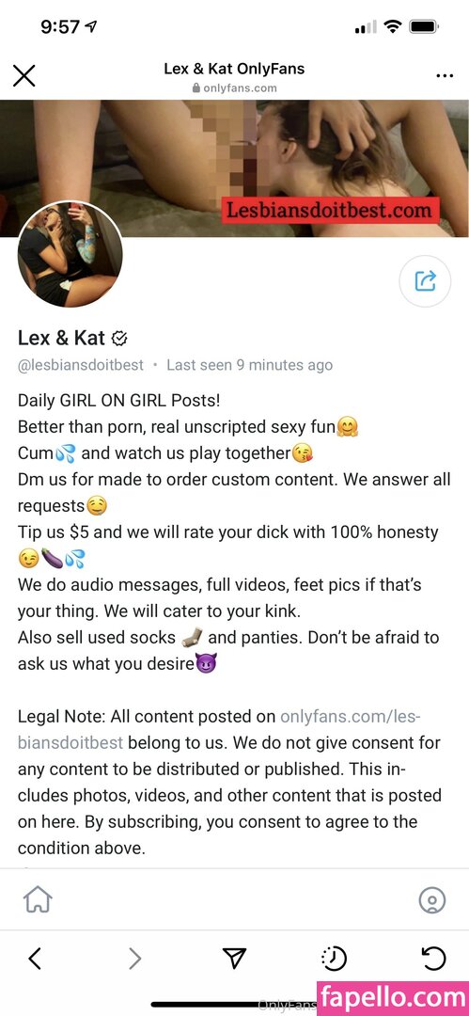Open the Home icon in the bottom bar
469x1016 pixels.
point(38,899)
